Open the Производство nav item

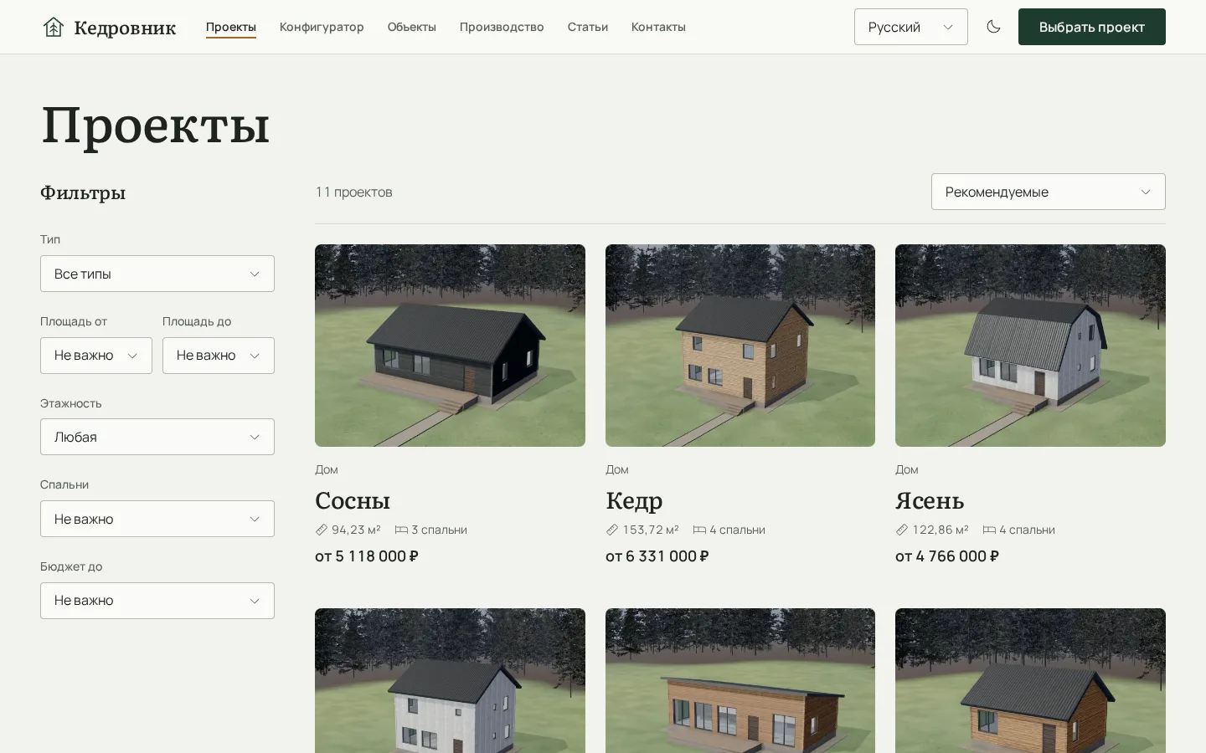pyautogui.click(x=502, y=27)
